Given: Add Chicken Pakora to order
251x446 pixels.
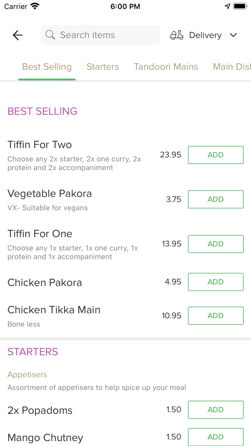Looking at the screenshot, I should click(216, 282).
